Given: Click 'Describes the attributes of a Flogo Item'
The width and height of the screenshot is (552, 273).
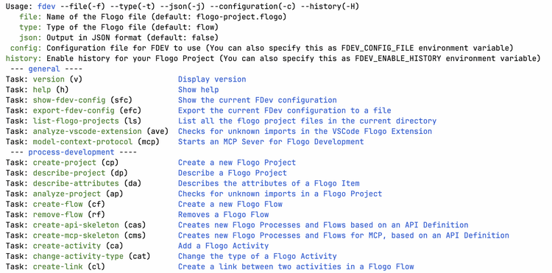Looking at the screenshot, I should coord(269,183).
